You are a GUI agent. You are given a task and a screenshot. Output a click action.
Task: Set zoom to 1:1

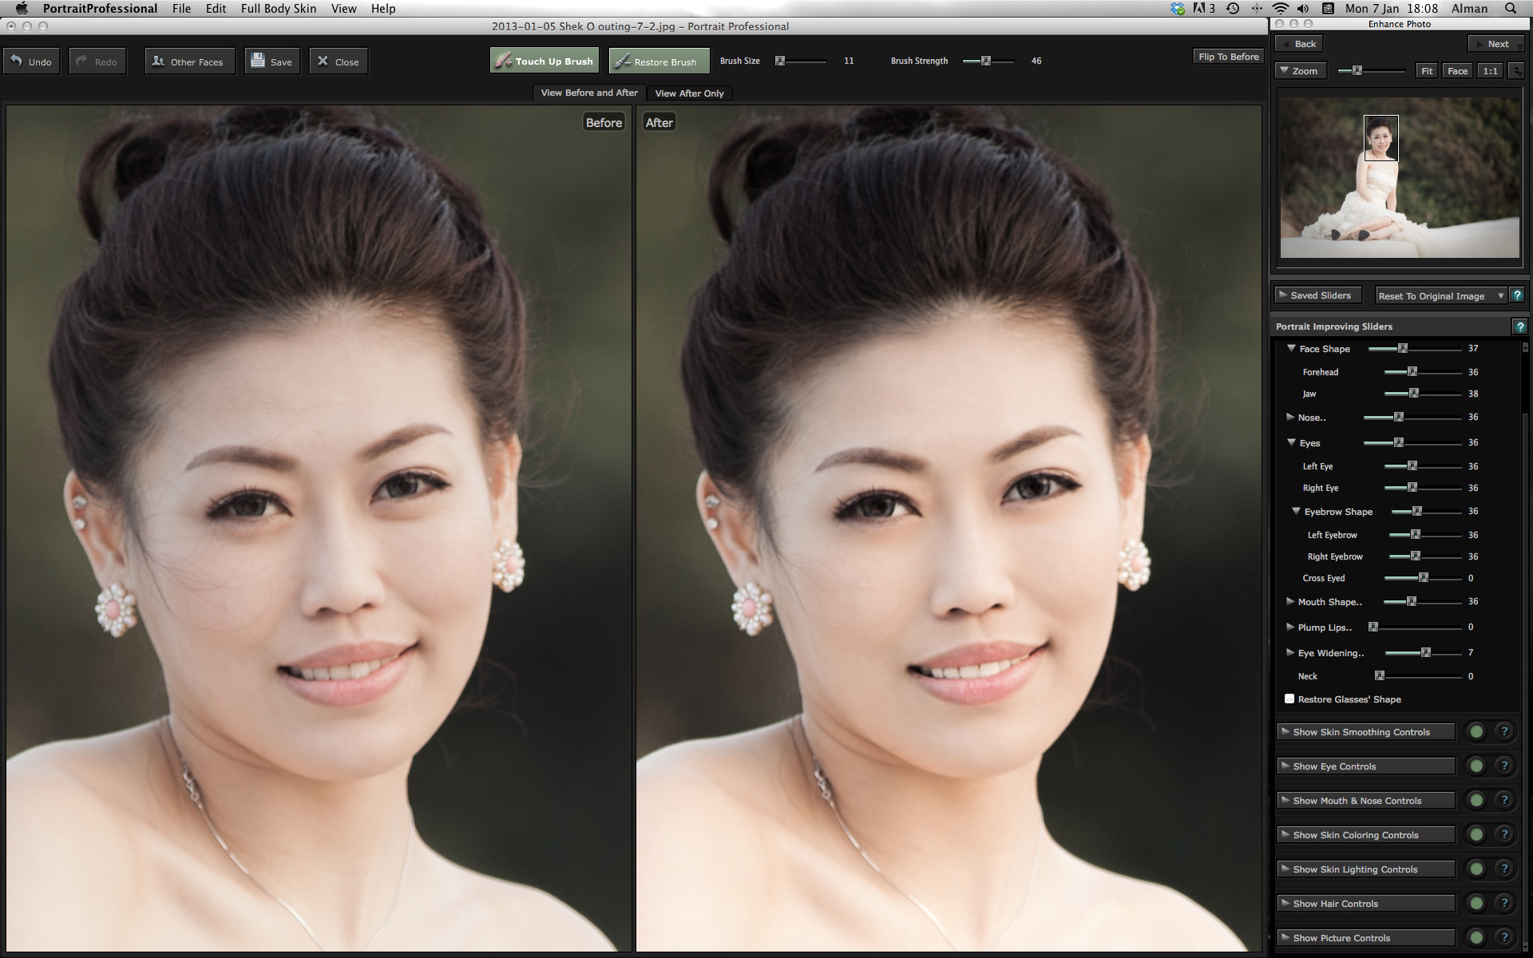[x=1490, y=71]
